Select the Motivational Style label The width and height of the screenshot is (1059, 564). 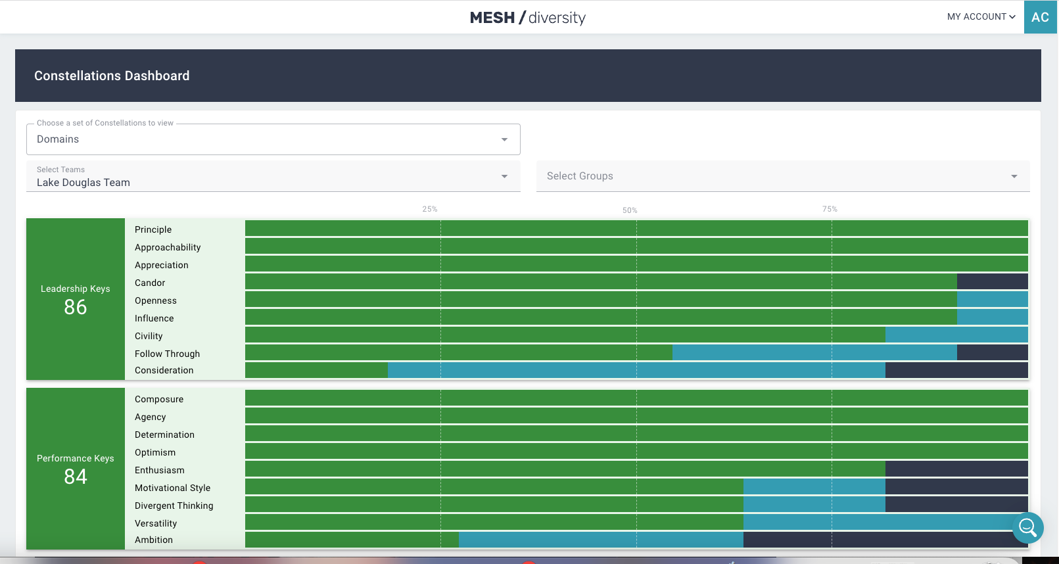(x=172, y=488)
